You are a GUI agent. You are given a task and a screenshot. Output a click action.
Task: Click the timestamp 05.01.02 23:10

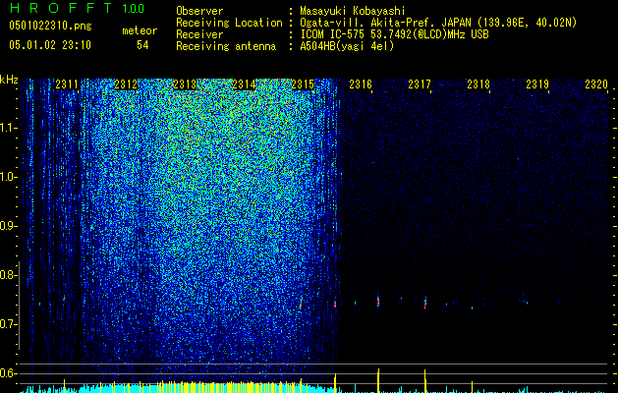[x=50, y=45]
